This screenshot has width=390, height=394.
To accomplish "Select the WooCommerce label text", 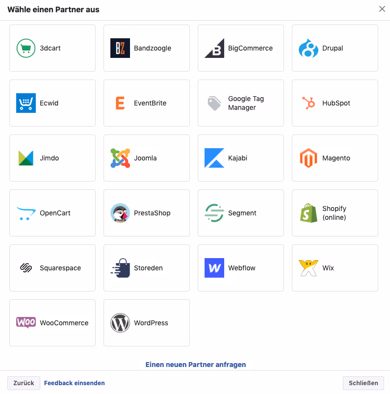I will pyautogui.click(x=64, y=323).
